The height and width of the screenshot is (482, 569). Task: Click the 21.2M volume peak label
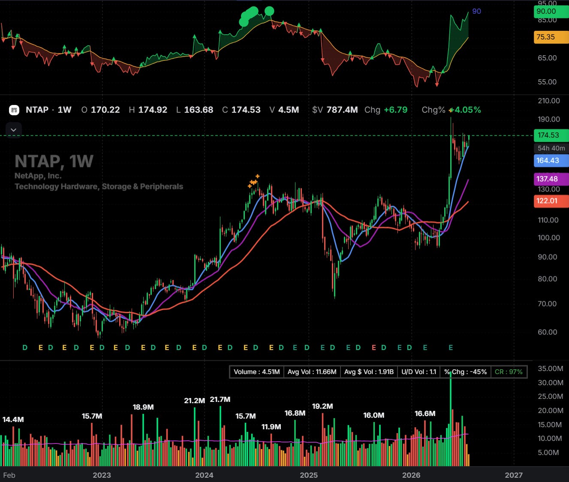(195, 401)
